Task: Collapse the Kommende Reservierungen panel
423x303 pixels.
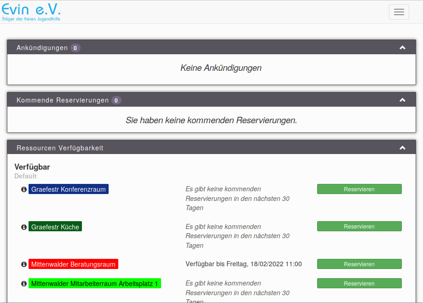Action: pyautogui.click(x=402, y=100)
